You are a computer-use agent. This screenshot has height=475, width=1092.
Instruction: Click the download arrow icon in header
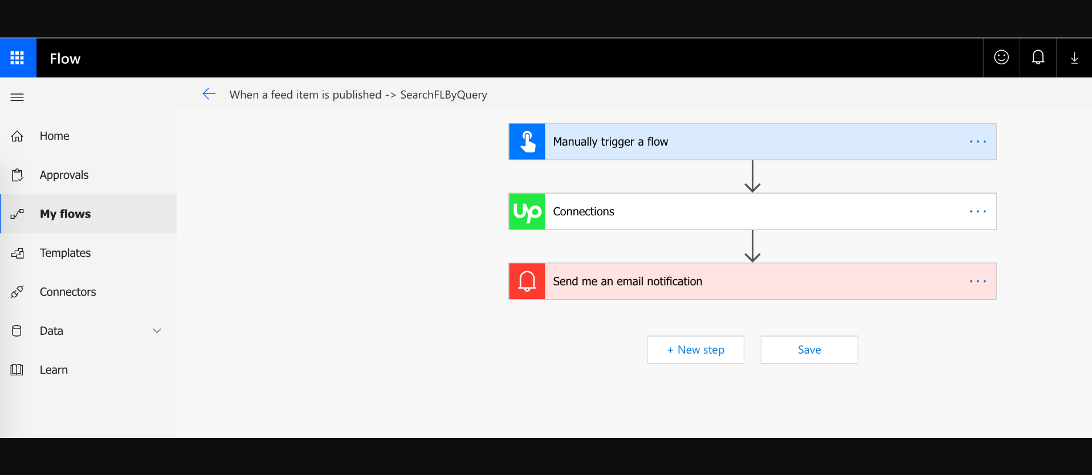1074,58
